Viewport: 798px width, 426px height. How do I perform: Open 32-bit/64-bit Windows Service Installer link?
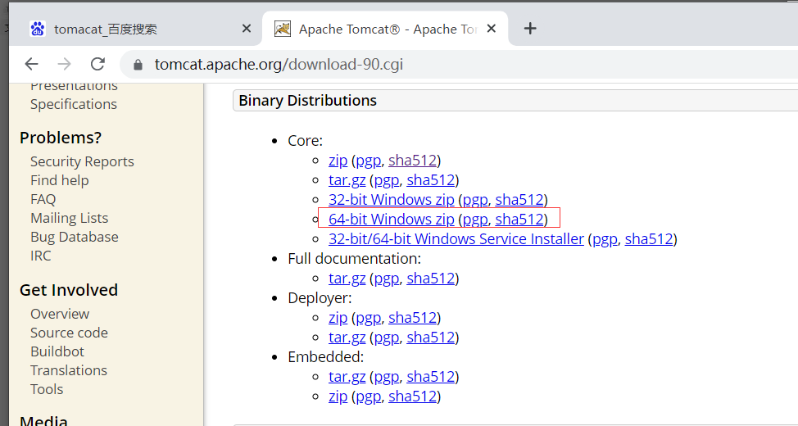coord(456,239)
